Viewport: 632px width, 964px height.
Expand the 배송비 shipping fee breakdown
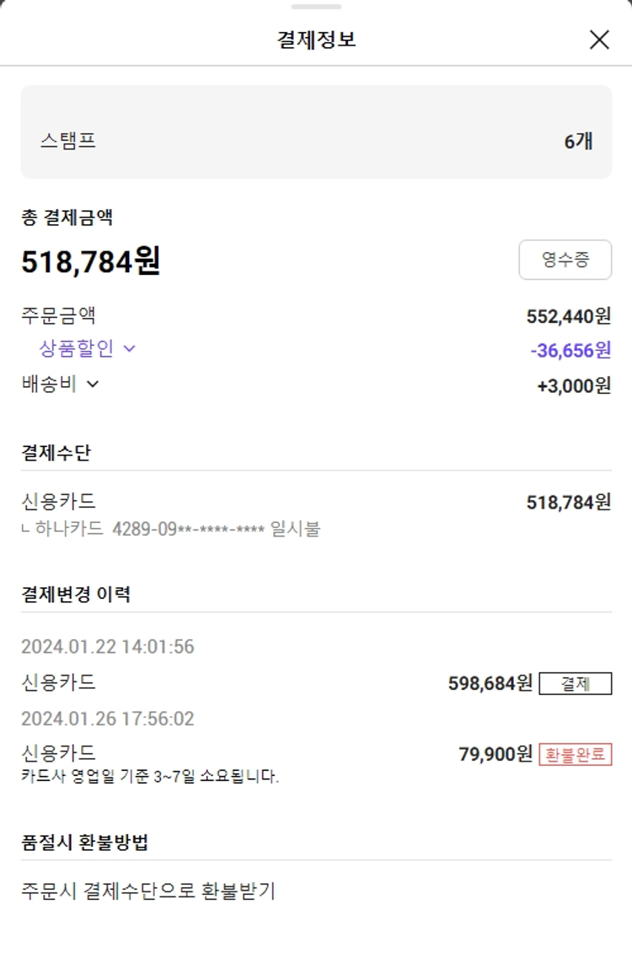pyautogui.click(x=61, y=384)
